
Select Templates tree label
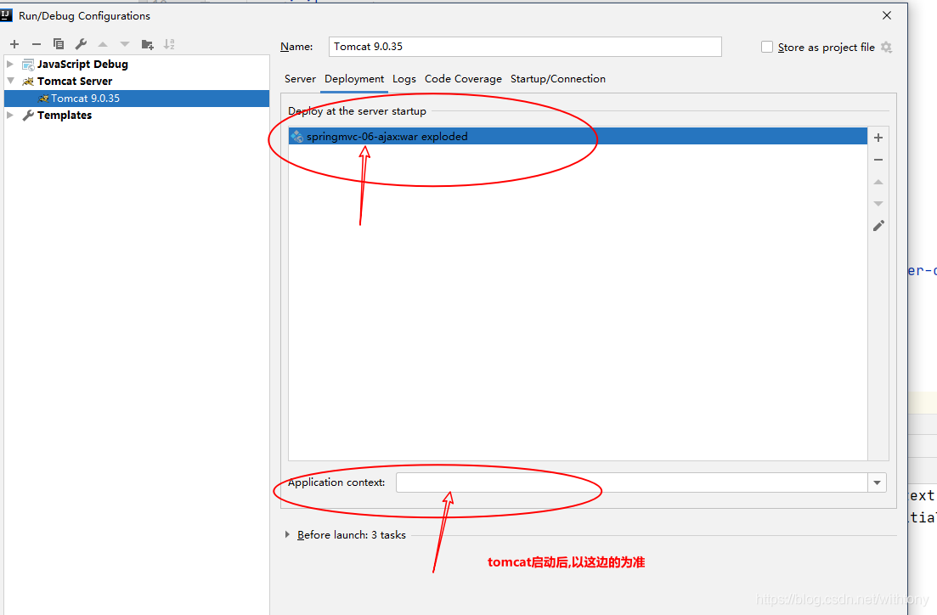65,116
